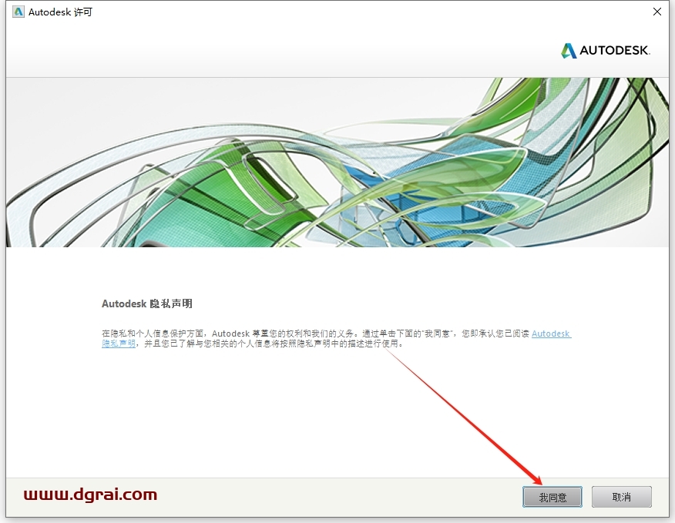Screen dimensions: 675x523
Task: Open the 'Autodesk 隐私声明' hyperlink
Action: pyautogui.click(x=552, y=334)
